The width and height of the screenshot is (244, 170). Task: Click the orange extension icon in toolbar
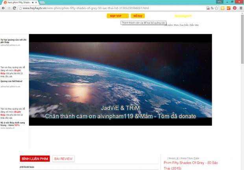point(229,8)
